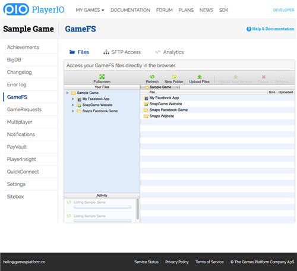Open the SDK page
Screen dimensions: 297x271
[224, 10]
